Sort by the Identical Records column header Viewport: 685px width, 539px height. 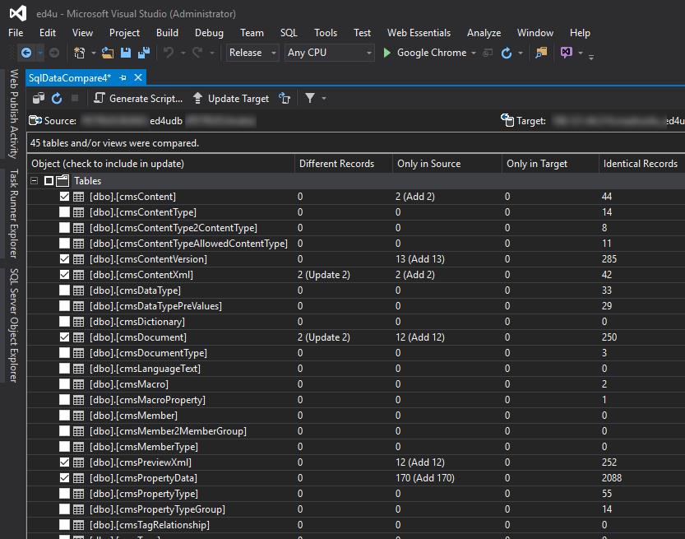[x=641, y=164]
